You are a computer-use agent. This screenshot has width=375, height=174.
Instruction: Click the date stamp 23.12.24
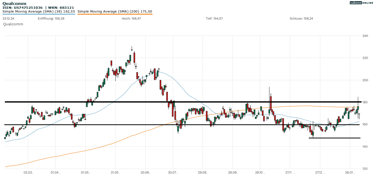click(x=8, y=18)
